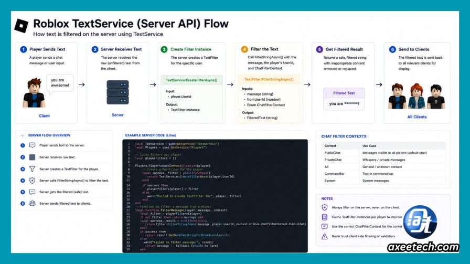Click the "CHAT FILTER CONTEXTS" section title

pyautogui.click(x=344, y=136)
